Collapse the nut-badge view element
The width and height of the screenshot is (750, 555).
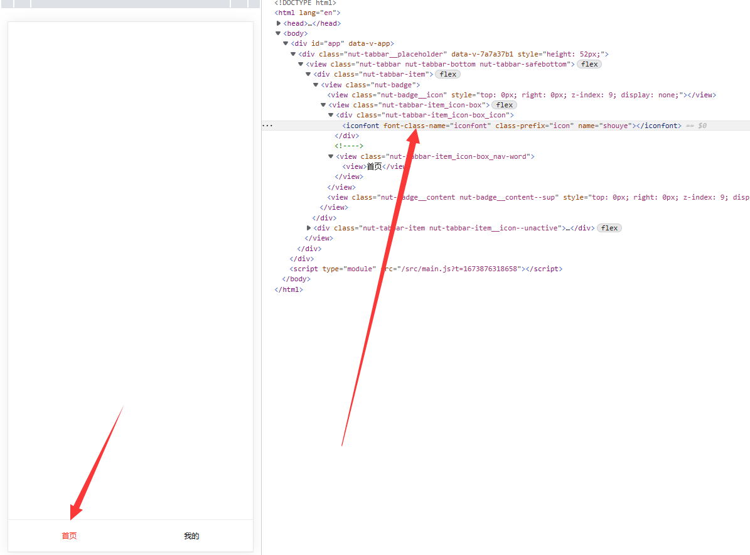[315, 84]
